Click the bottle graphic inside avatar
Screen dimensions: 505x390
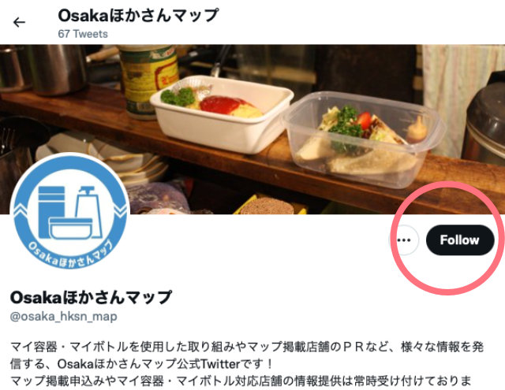point(88,212)
